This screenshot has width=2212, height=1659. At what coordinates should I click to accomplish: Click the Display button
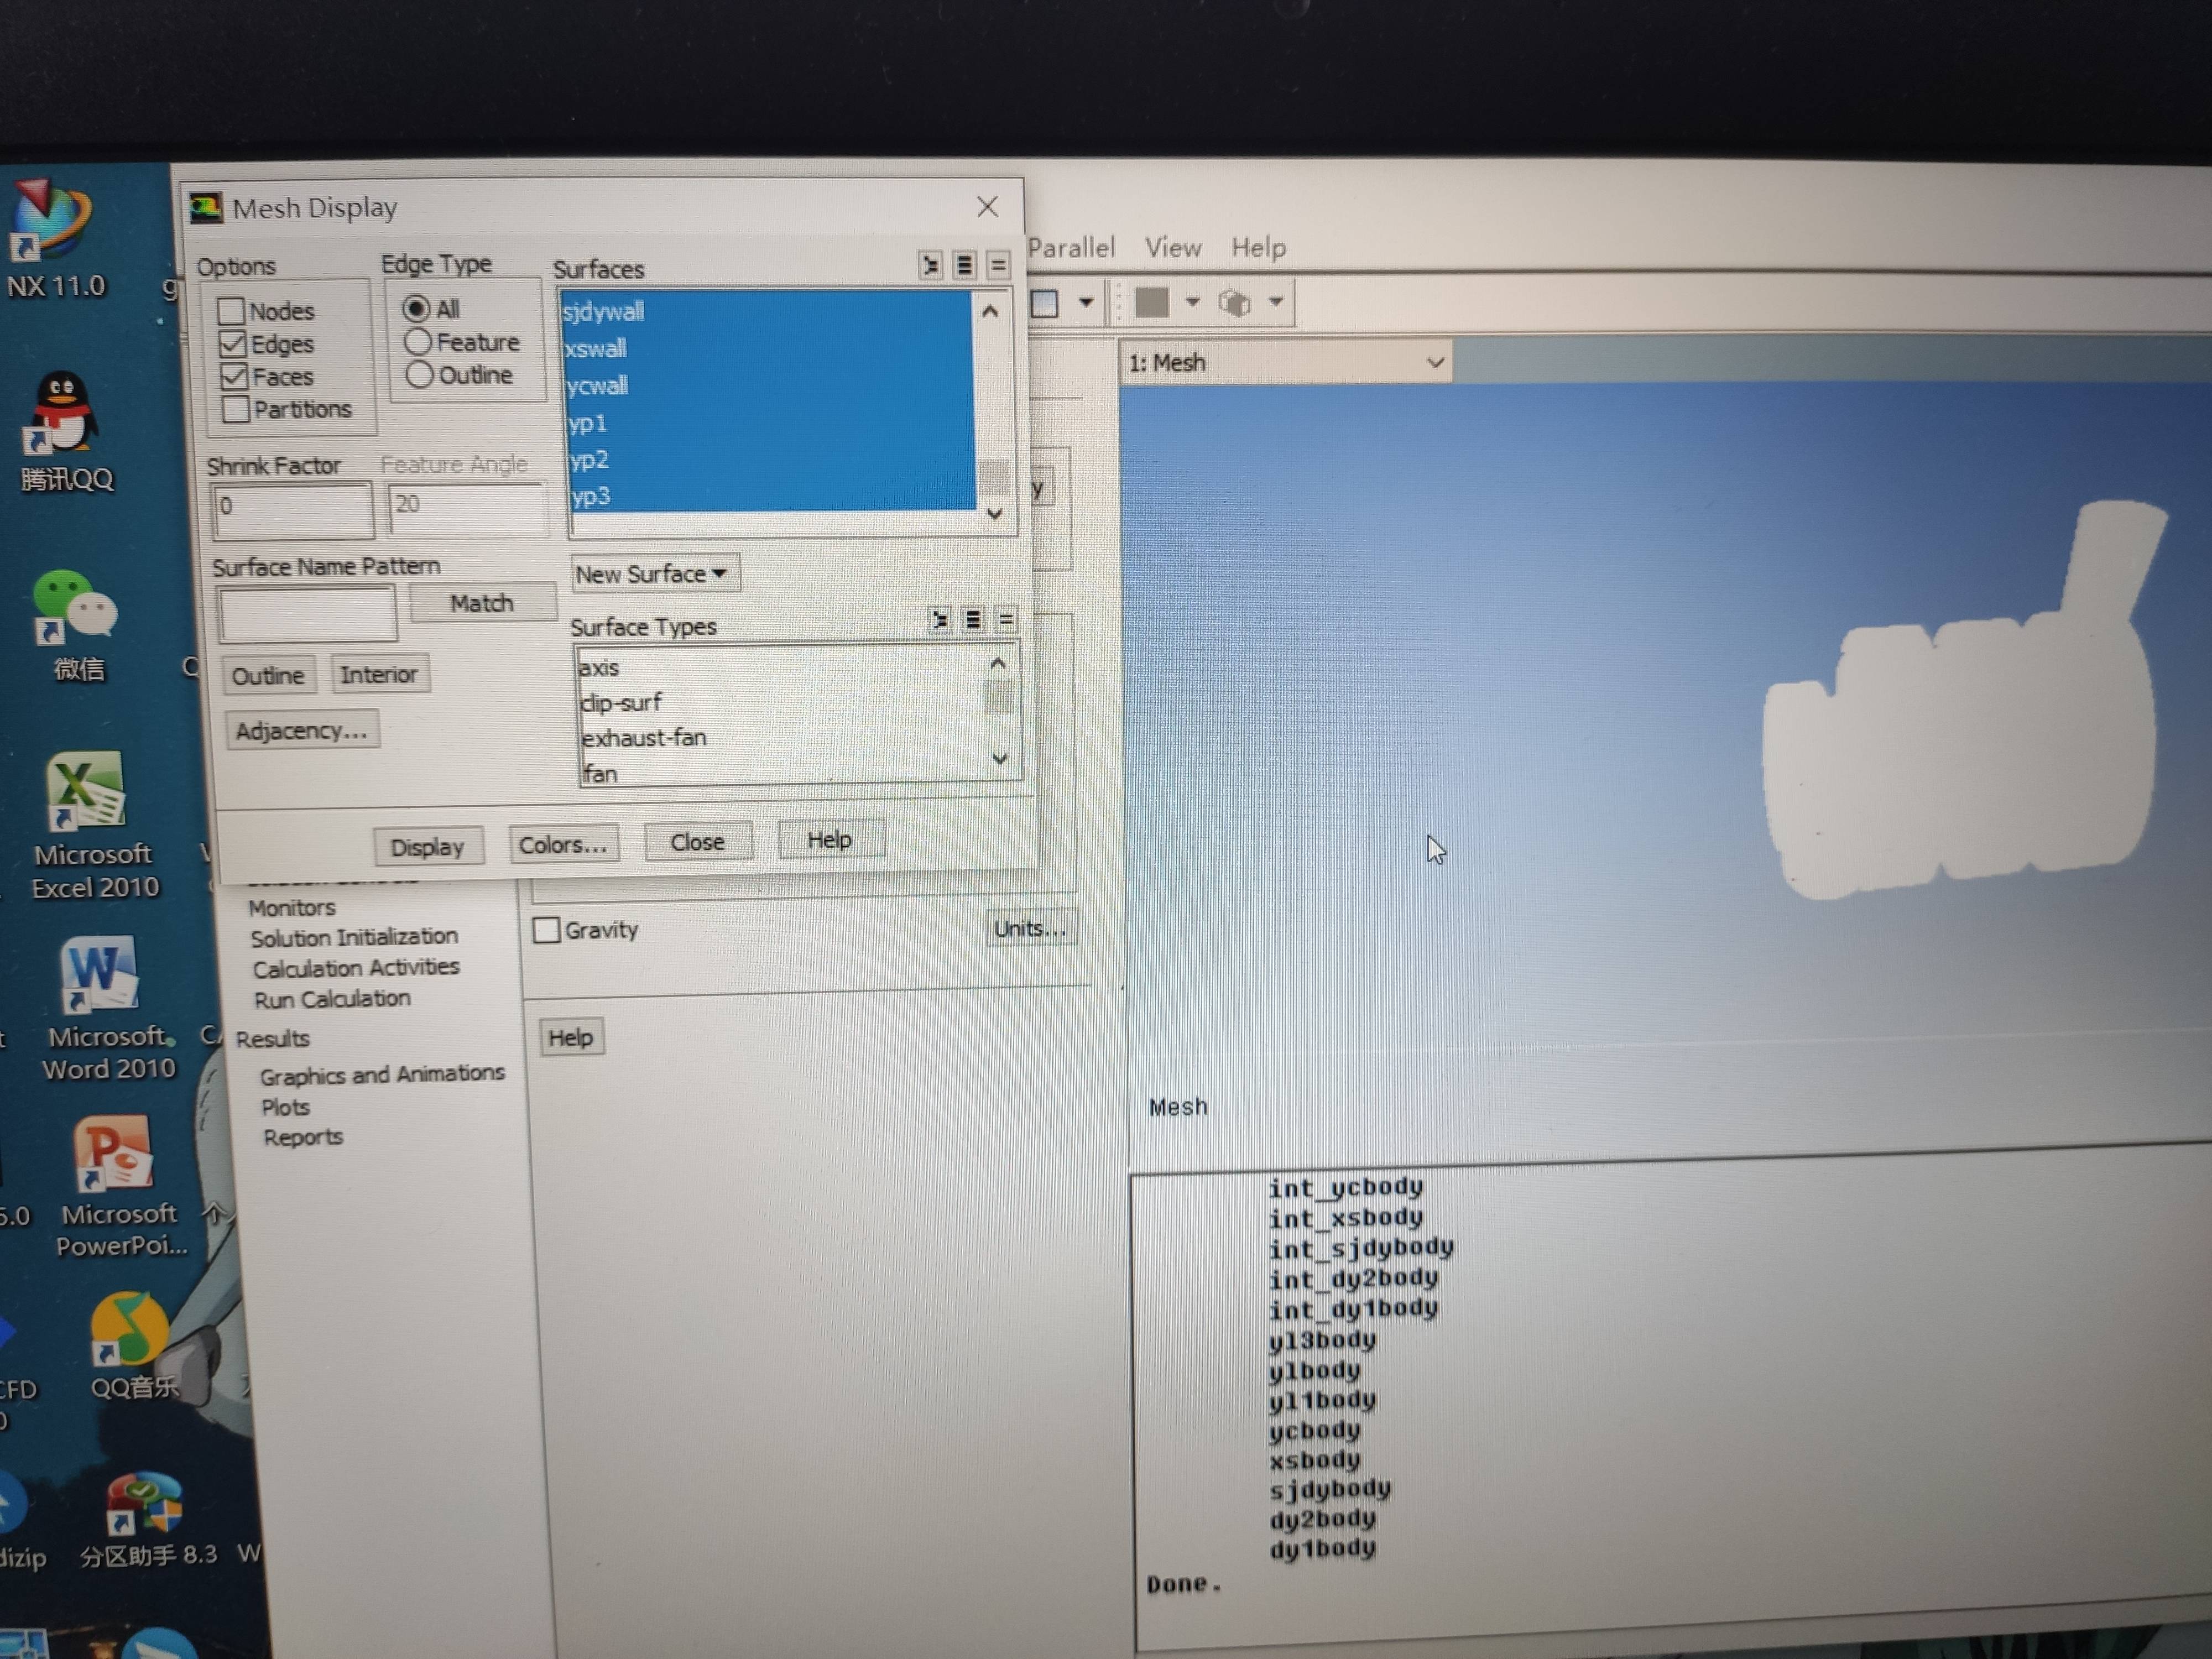click(428, 847)
